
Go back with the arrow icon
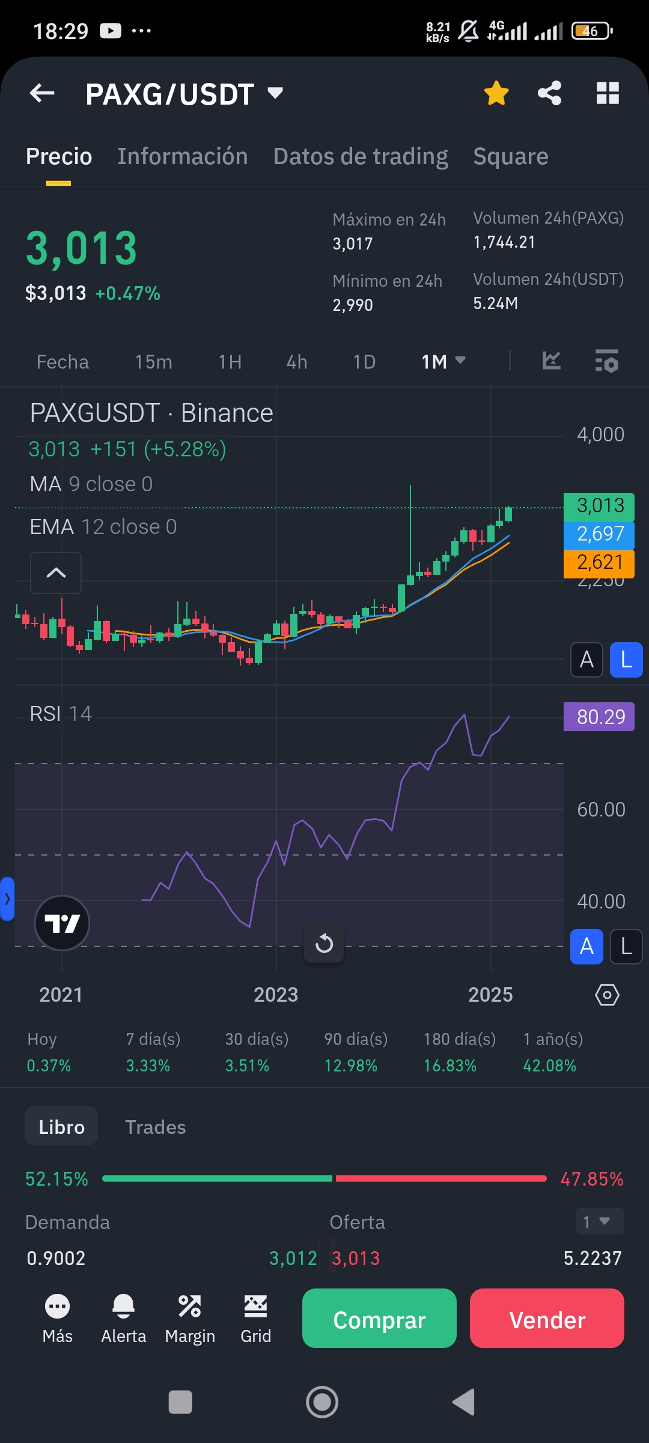42,93
